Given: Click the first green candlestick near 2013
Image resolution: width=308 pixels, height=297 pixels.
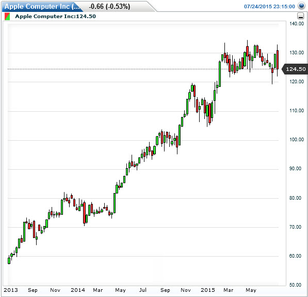Looking at the screenshot, I should coord(9,261).
